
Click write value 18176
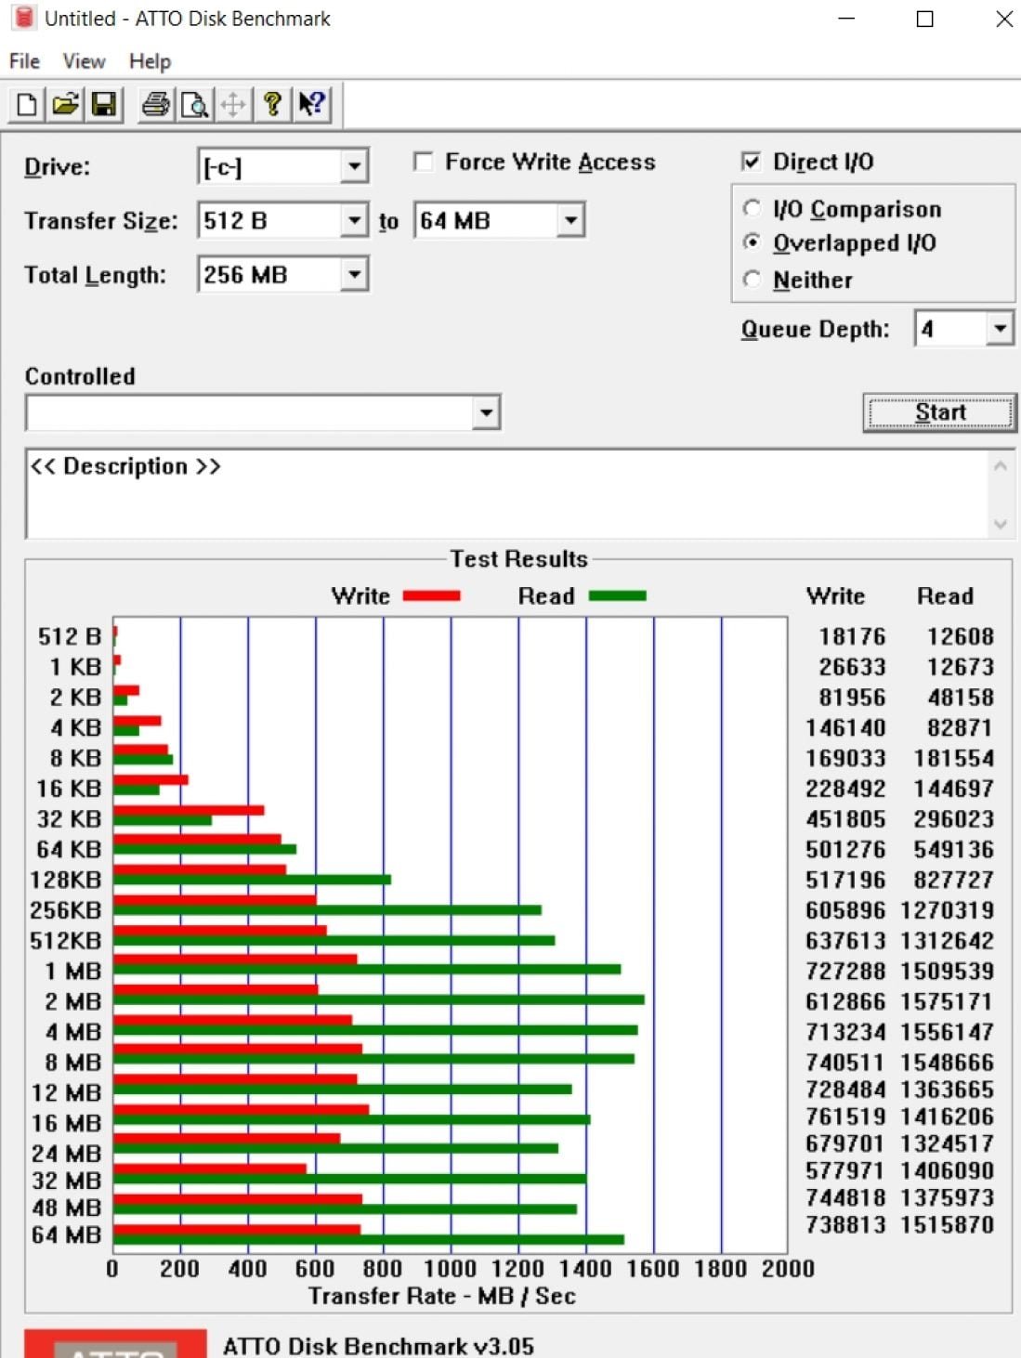coord(852,636)
